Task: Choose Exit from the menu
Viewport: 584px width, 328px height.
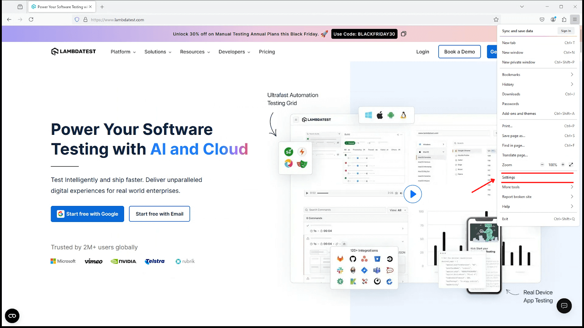Action: (538, 219)
